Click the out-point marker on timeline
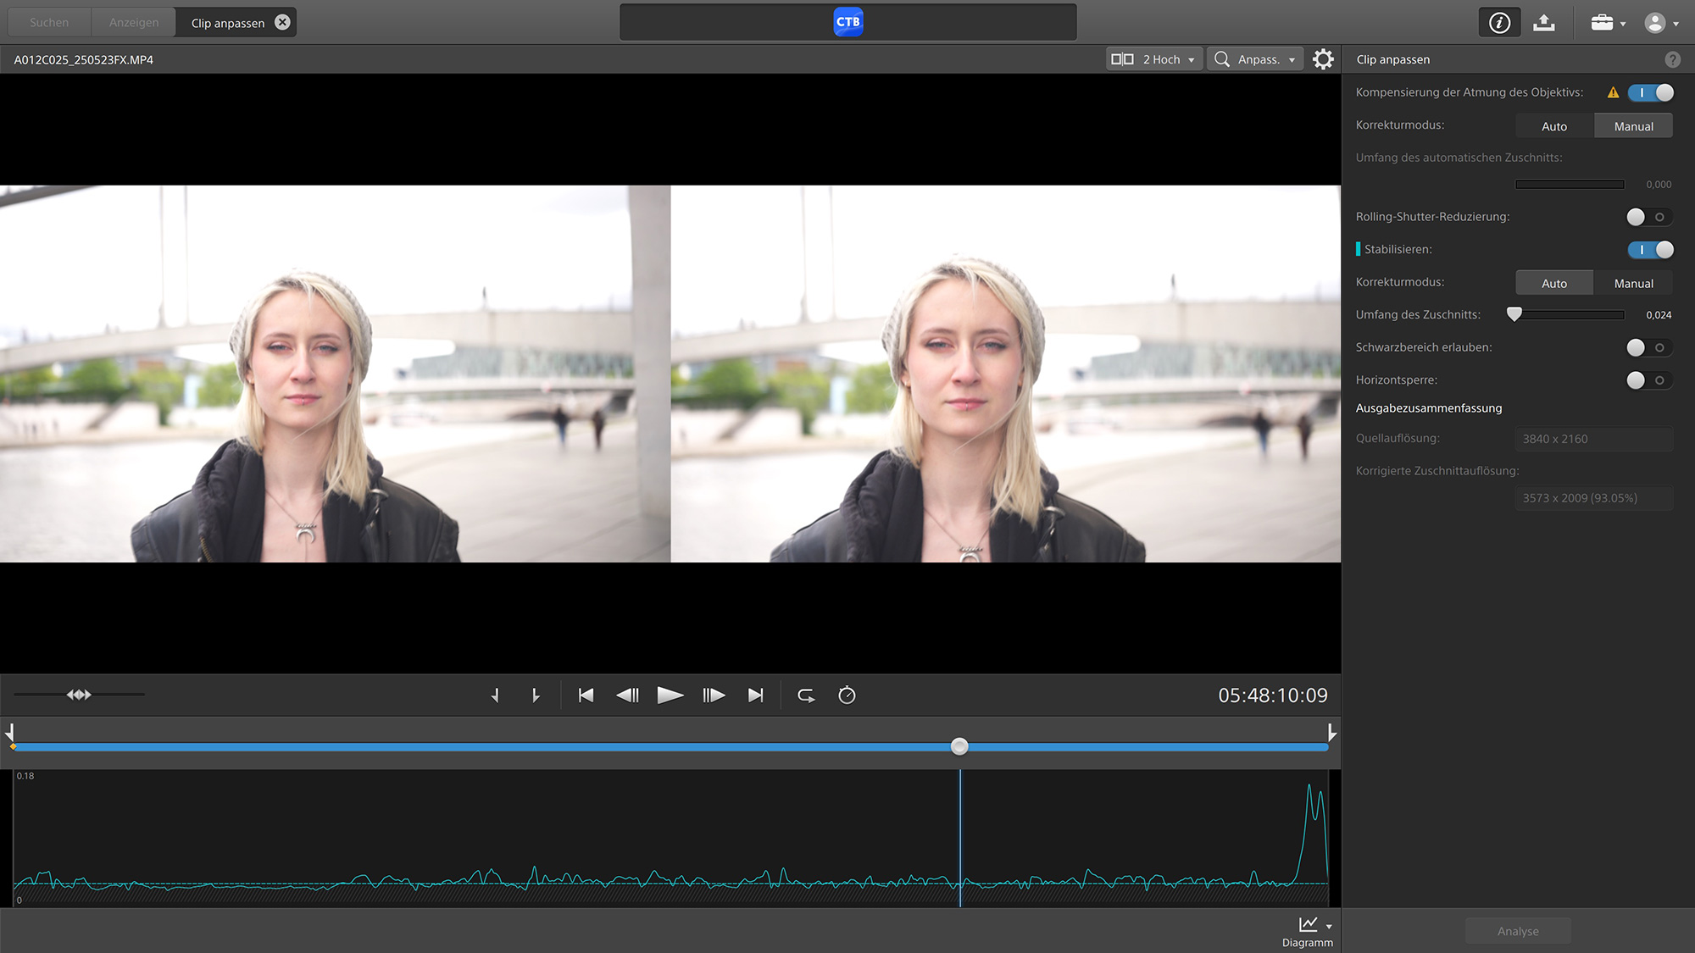The image size is (1695, 953). point(1332,734)
